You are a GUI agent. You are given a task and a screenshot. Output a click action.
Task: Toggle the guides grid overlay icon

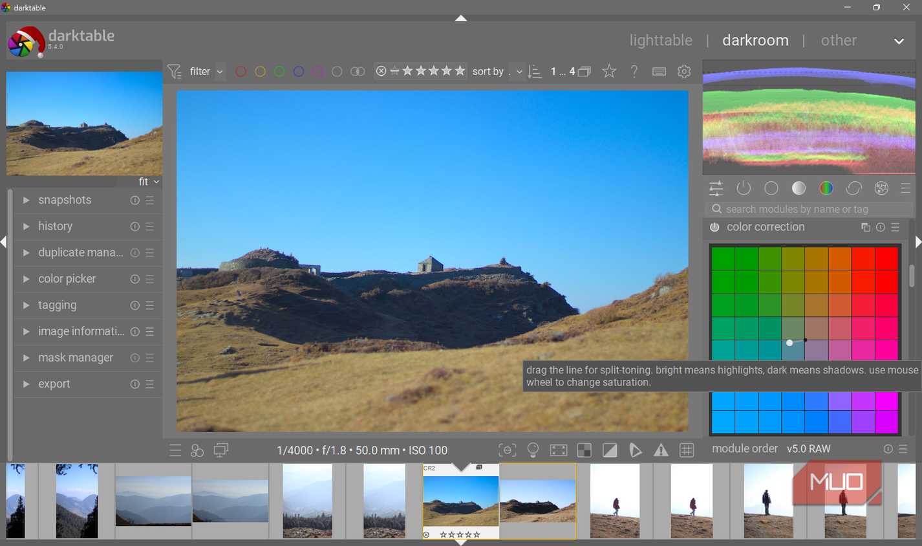(x=687, y=450)
